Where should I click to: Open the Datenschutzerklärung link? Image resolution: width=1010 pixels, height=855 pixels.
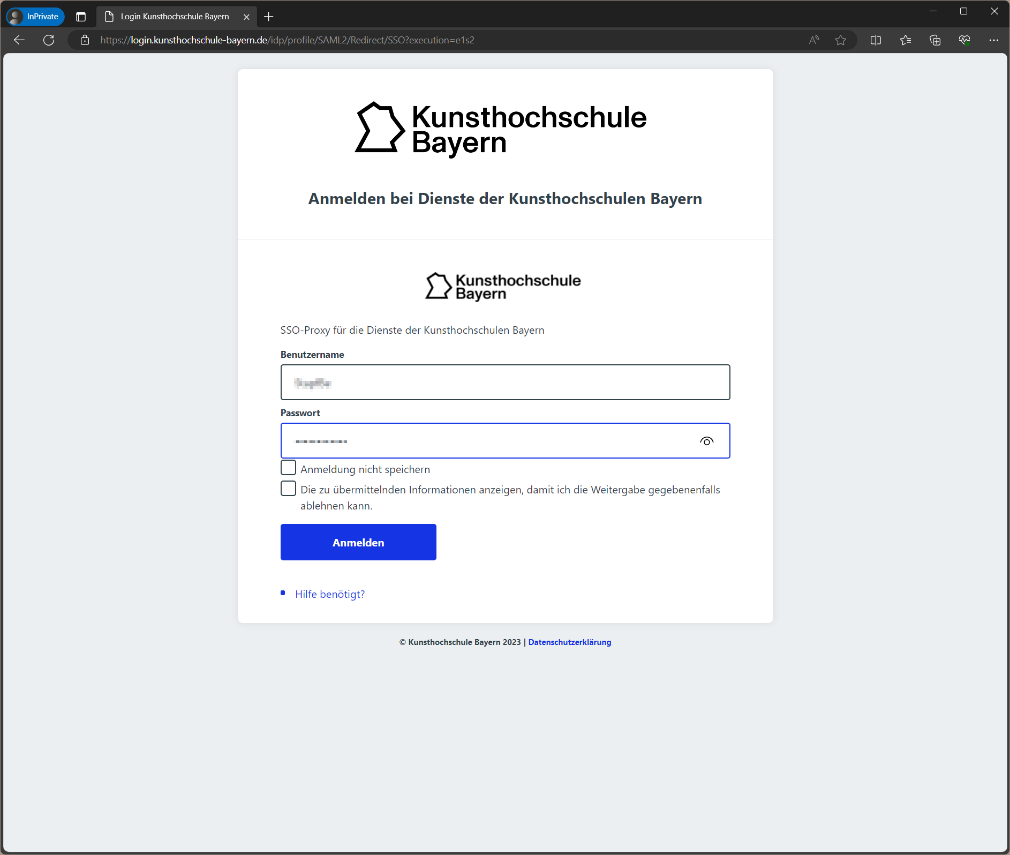[x=569, y=642]
